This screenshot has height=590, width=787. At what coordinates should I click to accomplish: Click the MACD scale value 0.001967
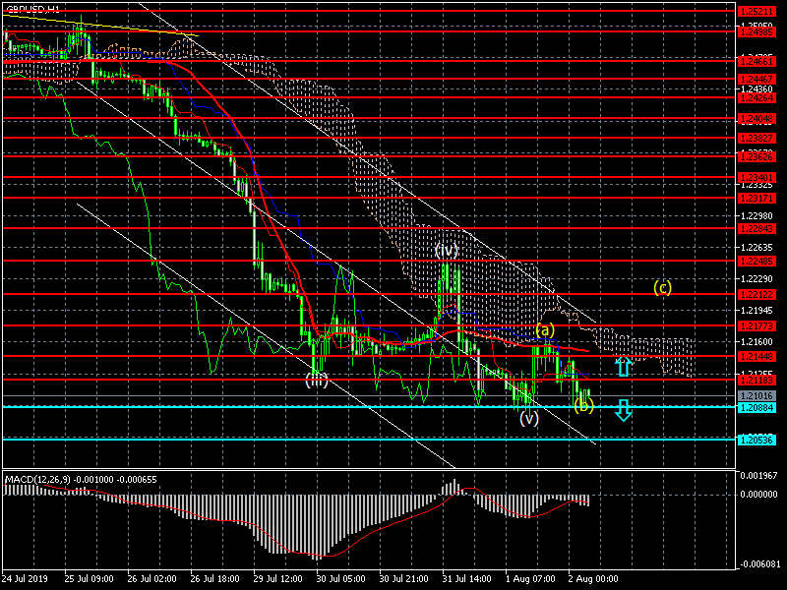coord(759,476)
